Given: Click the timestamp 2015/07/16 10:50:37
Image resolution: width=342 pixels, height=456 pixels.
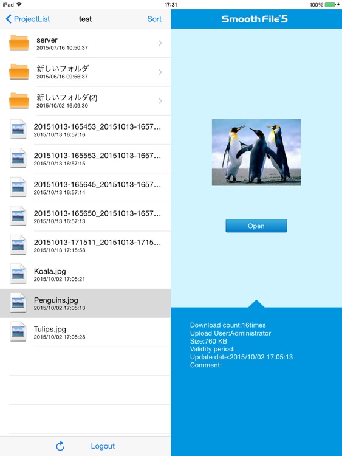Looking at the screenshot, I should point(62,47).
